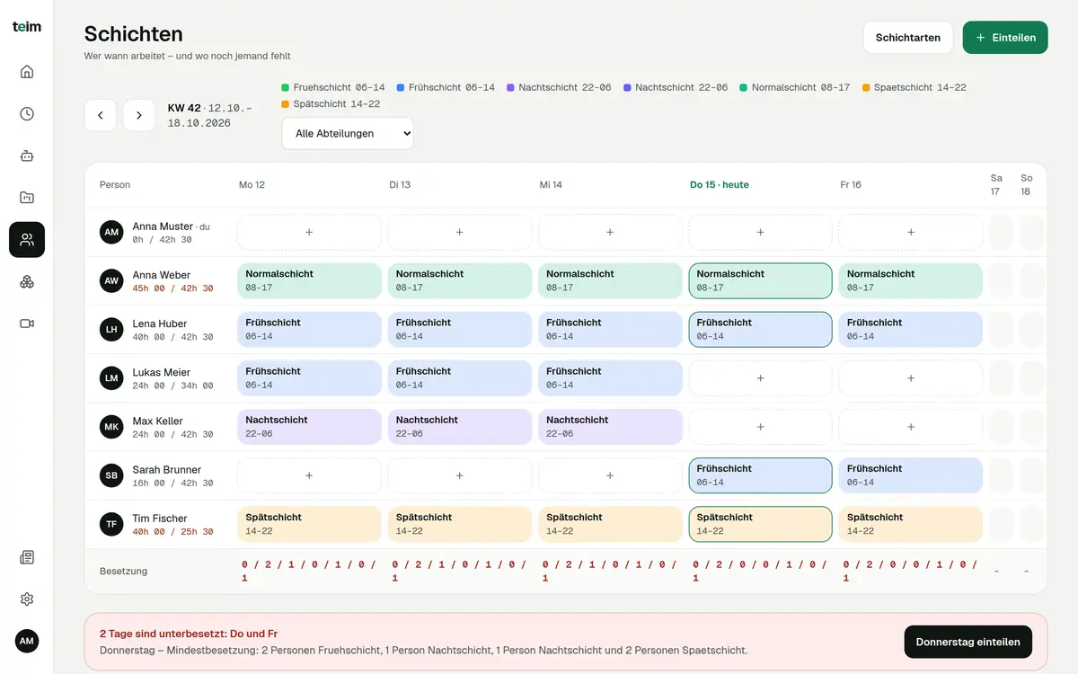The height and width of the screenshot is (674, 1078).
Task: Click Normalschicht 08-17 legend label
Action: 800,88
